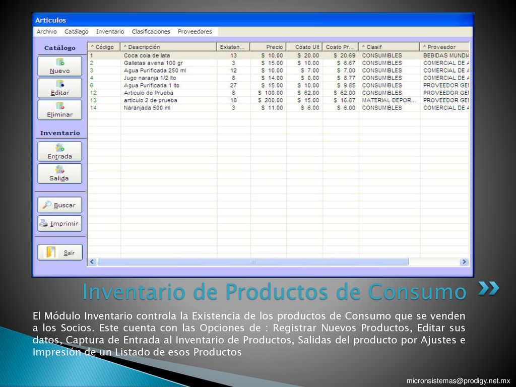Sort by the Clasif column header

click(x=390, y=47)
